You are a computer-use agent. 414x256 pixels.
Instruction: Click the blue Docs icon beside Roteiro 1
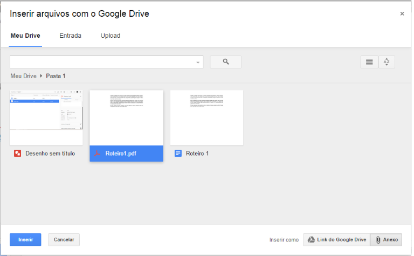coord(178,154)
